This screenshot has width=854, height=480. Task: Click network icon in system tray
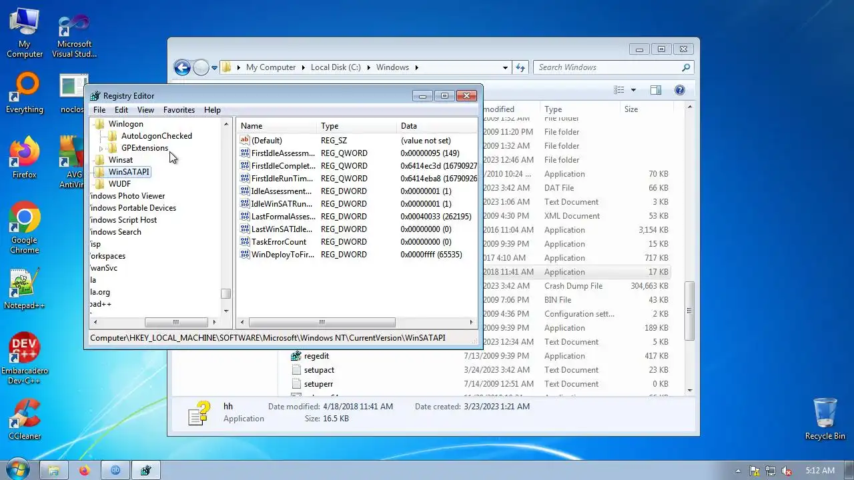771,471
